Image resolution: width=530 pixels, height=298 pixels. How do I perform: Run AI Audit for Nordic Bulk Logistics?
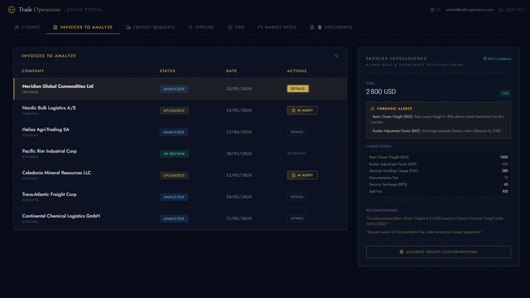tap(302, 110)
